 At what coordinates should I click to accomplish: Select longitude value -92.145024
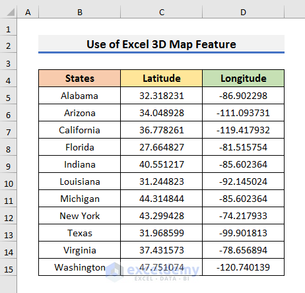tap(243, 181)
